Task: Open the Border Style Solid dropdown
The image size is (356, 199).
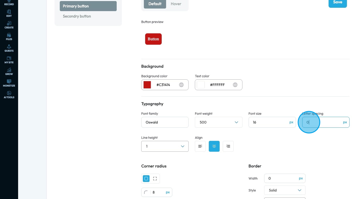Action: 285,190
